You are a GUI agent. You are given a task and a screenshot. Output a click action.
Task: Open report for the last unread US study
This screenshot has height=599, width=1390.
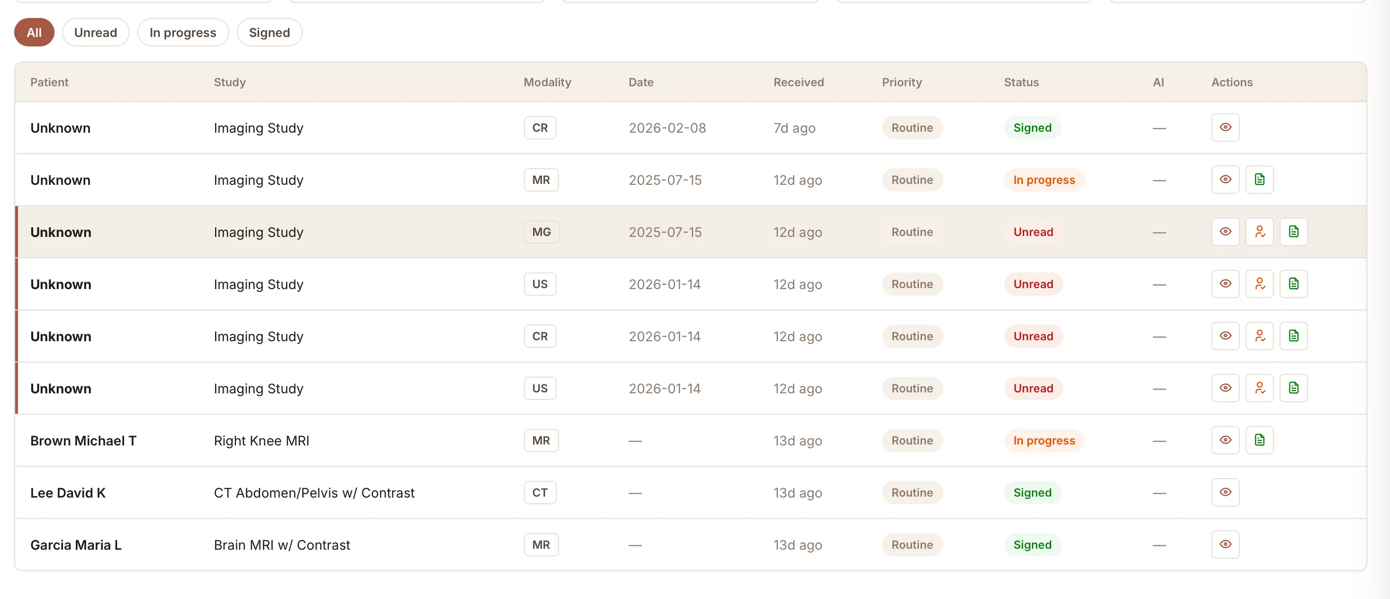1293,388
